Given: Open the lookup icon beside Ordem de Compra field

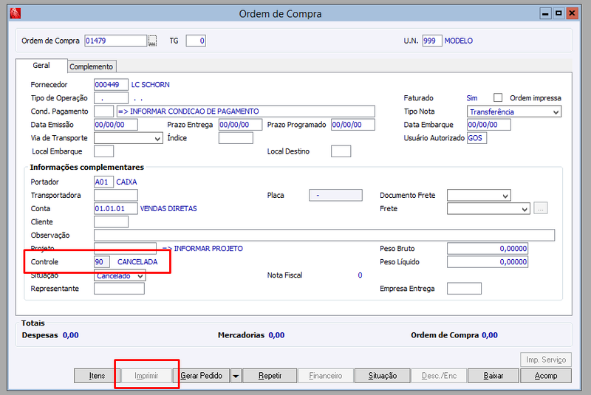Looking at the screenshot, I should pos(152,41).
